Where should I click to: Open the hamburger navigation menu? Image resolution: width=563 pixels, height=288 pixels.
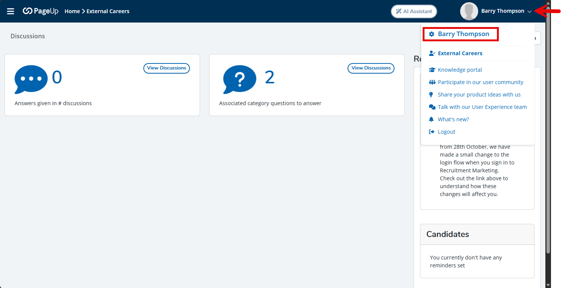[x=11, y=11]
